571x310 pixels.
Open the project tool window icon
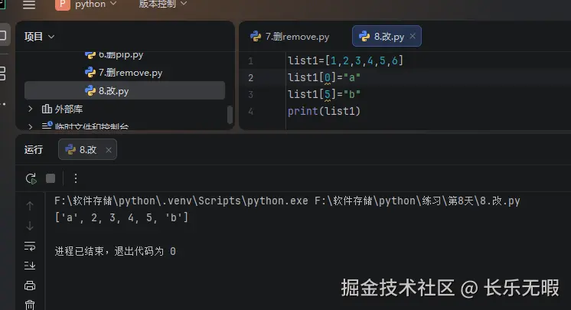(x=4, y=35)
